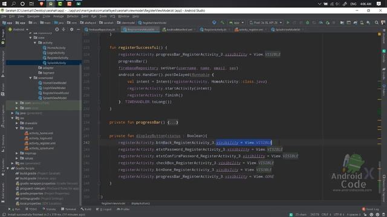Open the Search Everywhere magnifier icon

376,23
